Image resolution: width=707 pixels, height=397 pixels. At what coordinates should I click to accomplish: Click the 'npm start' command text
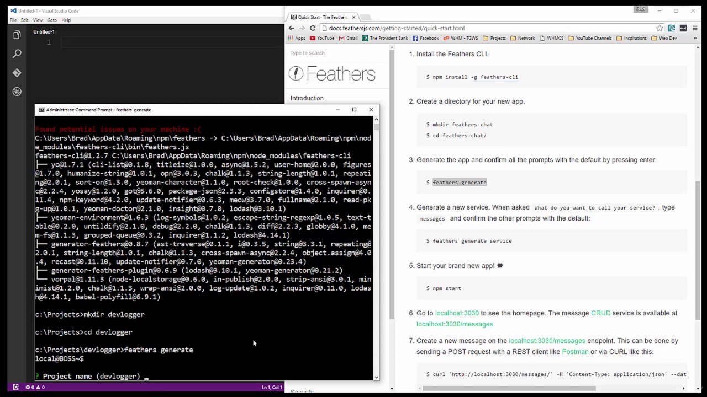pyautogui.click(x=446, y=288)
